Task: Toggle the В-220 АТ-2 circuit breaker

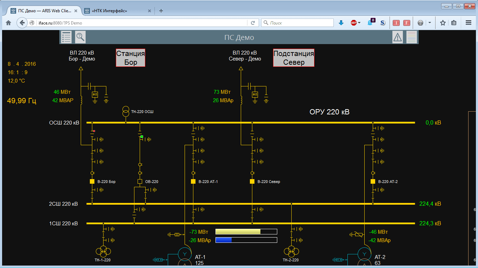Action: [x=373, y=182]
